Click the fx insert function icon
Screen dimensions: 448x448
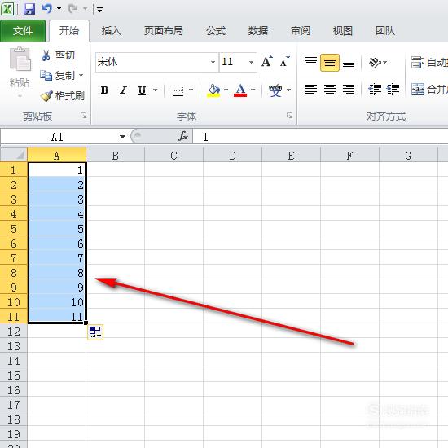click(183, 136)
